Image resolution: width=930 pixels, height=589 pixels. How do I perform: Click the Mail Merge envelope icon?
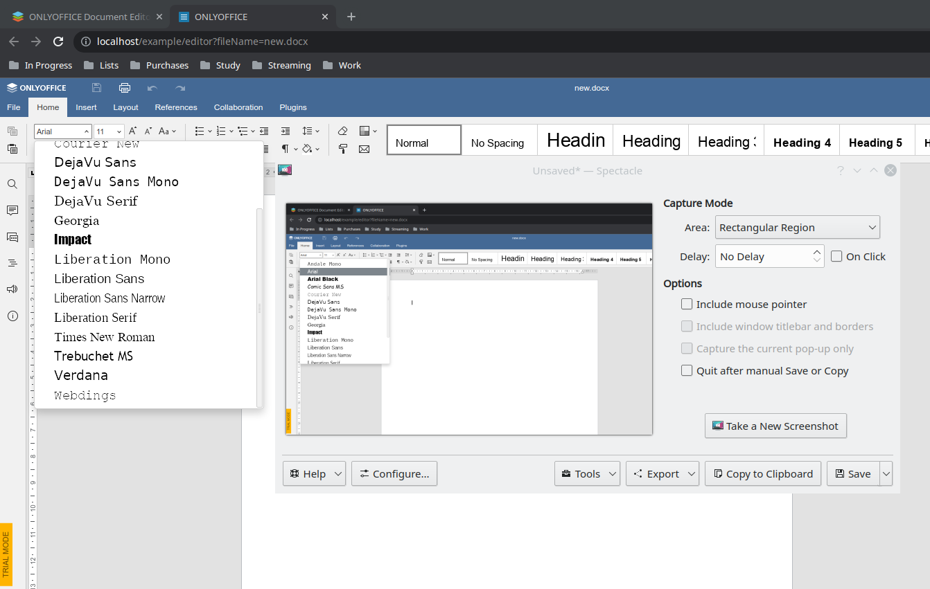pos(365,149)
